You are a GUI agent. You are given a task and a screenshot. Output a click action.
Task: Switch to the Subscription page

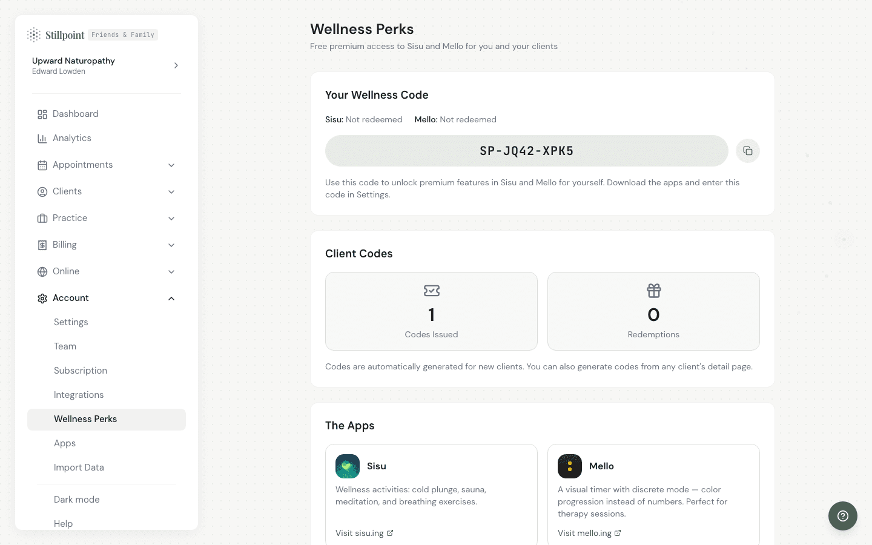(81, 371)
